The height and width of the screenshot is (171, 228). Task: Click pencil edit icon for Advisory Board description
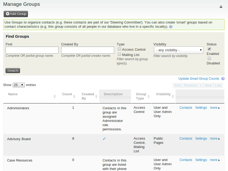(104, 139)
